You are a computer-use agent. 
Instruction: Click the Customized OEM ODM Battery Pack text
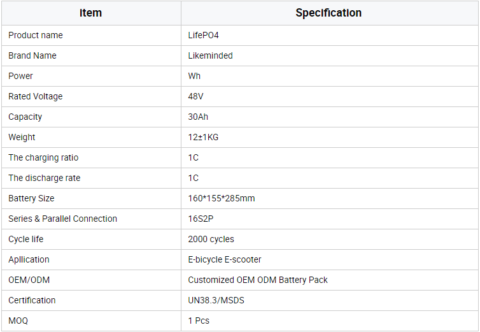click(x=258, y=280)
